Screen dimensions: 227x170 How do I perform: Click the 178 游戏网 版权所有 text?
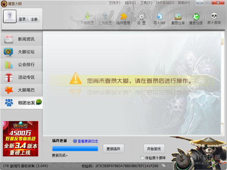(25, 166)
